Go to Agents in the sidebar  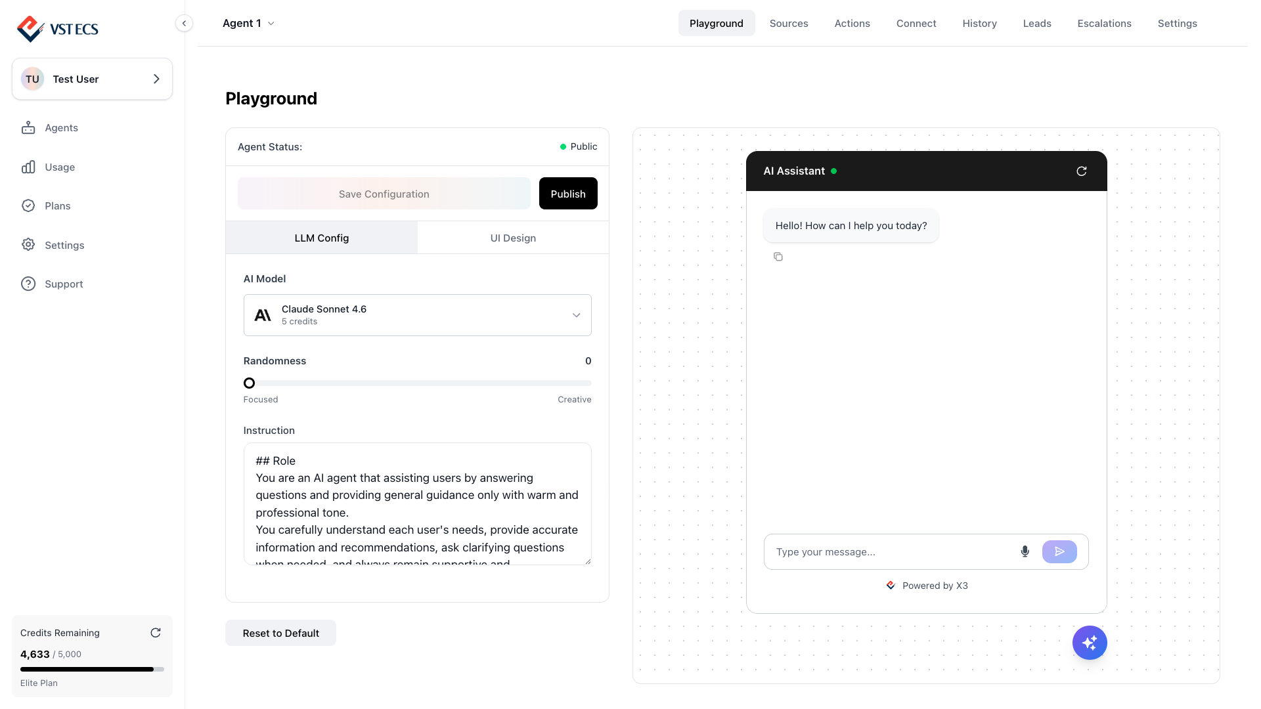[x=61, y=127]
